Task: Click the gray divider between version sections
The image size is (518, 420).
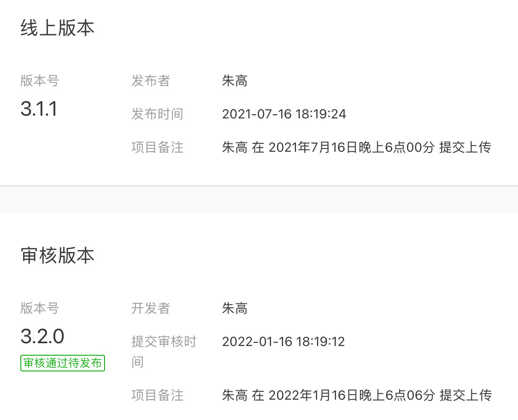Action: click(259, 199)
